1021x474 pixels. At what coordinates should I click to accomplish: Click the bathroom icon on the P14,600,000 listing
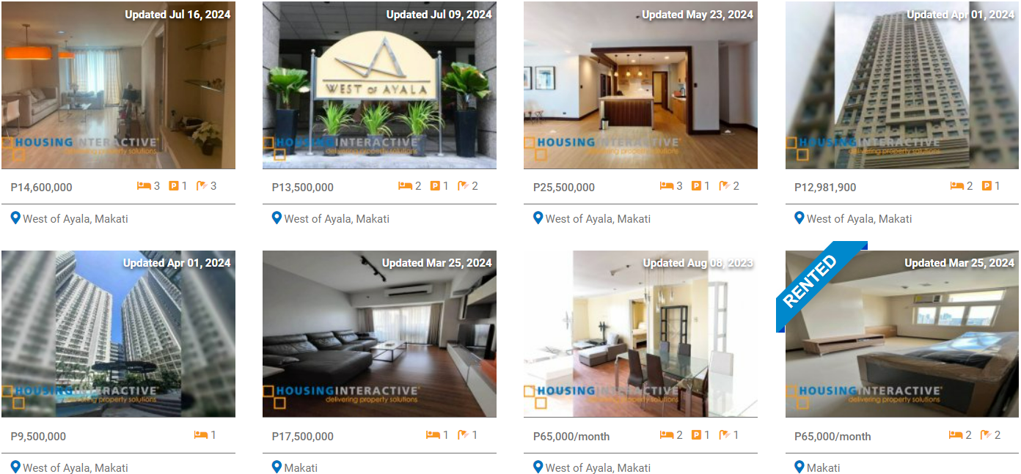tap(202, 186)
